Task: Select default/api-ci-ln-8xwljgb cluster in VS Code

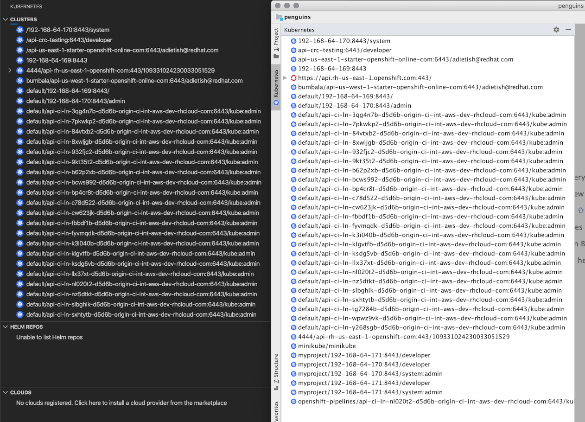Action: pos(142,142)
